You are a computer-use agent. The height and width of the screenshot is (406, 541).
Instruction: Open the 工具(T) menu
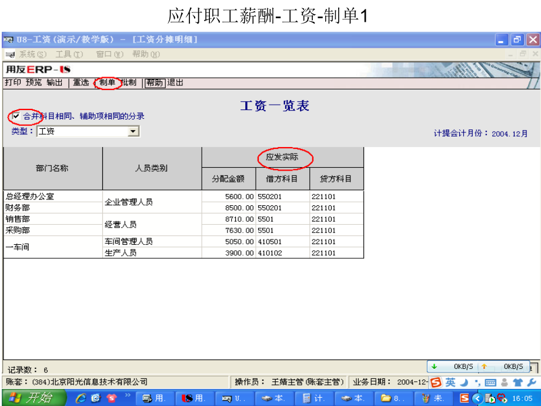pos(69,54)
